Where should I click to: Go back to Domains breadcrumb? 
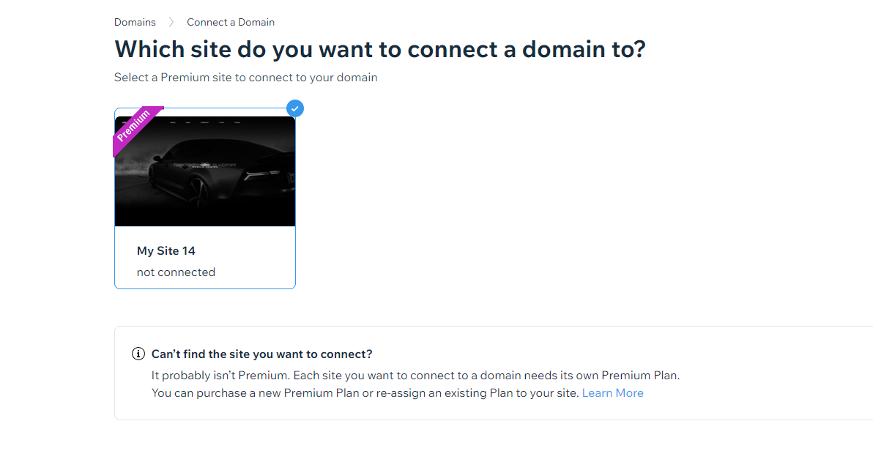(135, 22)
